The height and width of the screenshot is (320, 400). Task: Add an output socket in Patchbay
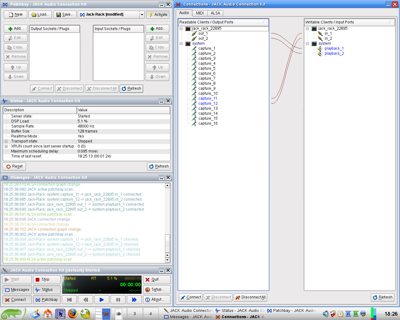point(16,28)
